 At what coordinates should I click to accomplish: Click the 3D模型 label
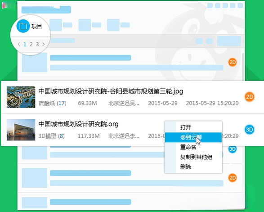(47, 136)
